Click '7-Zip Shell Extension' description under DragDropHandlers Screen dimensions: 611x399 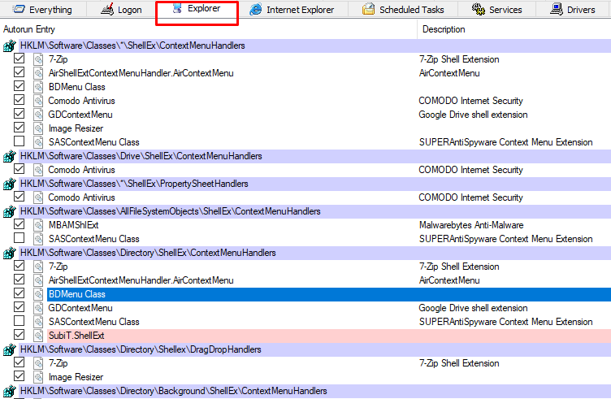click(x=459, y=363)
